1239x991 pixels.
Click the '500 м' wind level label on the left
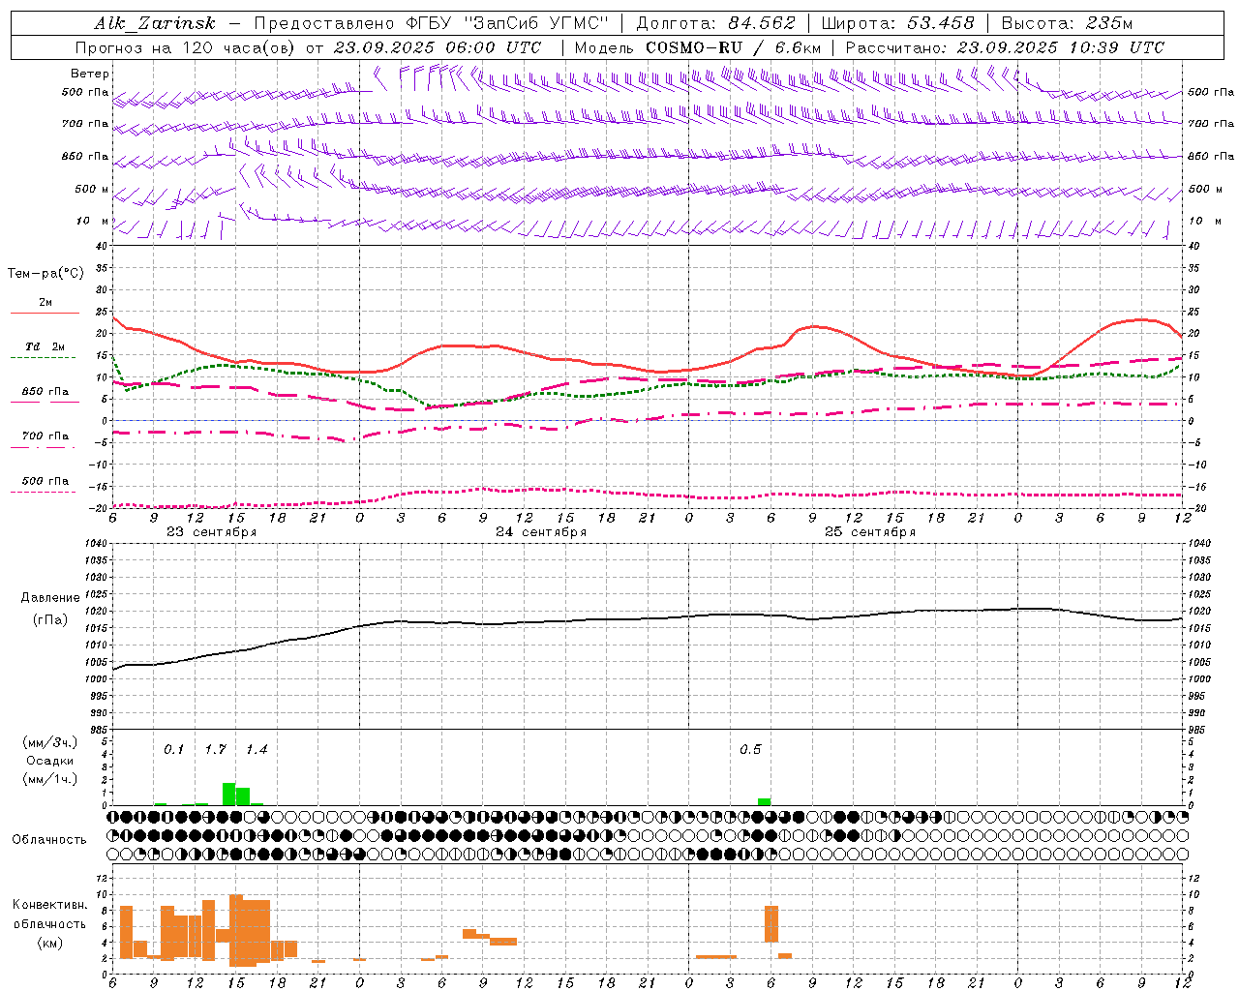[x=93, y=190]
